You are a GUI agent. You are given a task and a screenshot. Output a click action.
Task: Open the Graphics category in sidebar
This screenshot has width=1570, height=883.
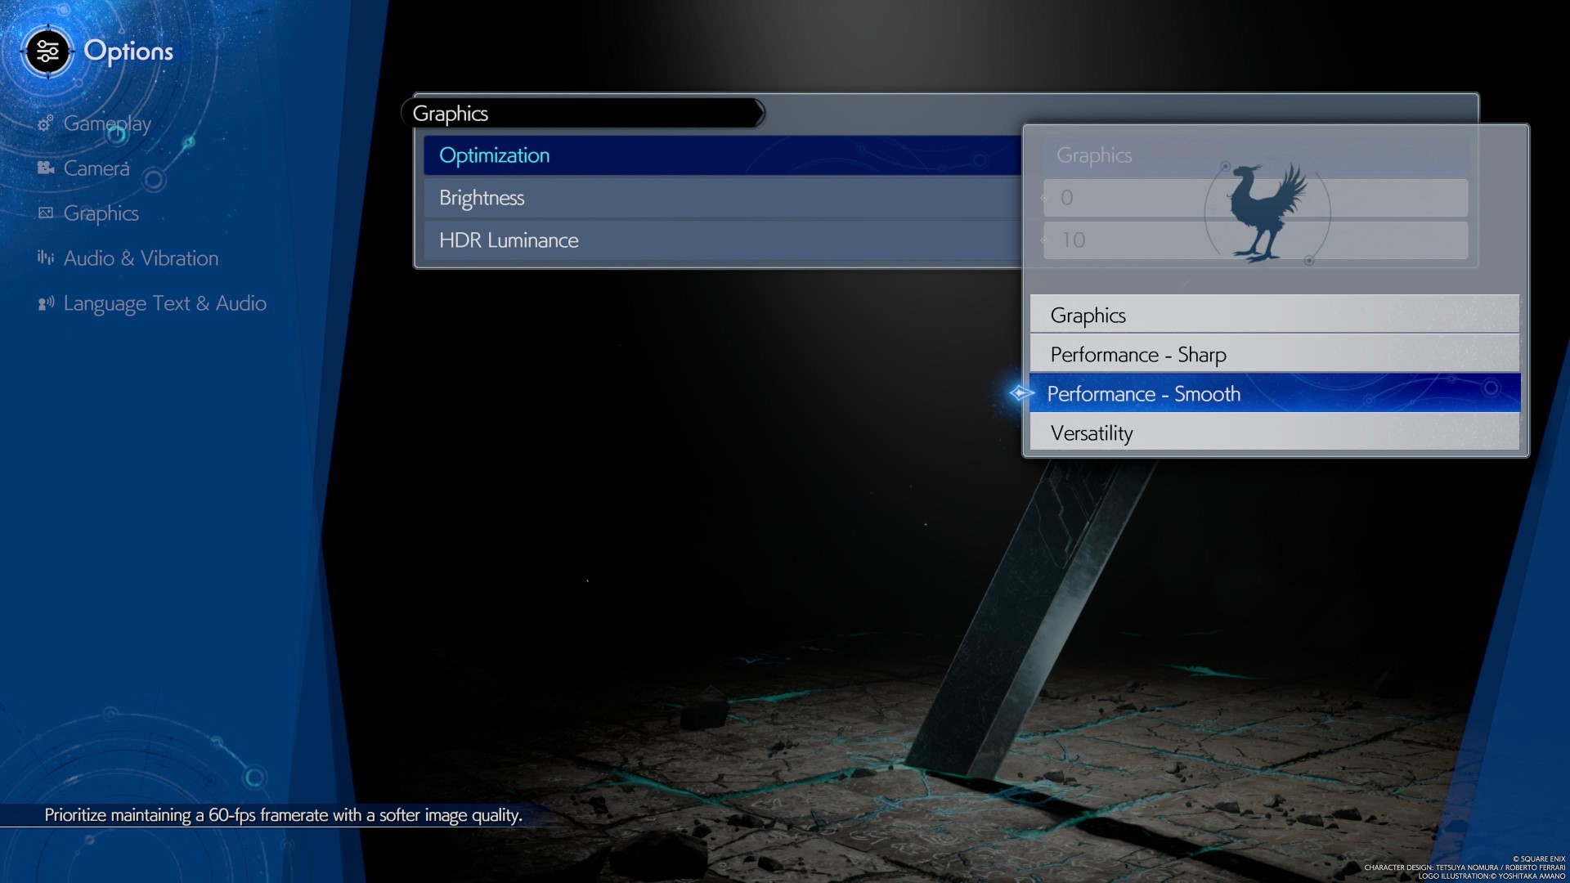click(101, 213)
